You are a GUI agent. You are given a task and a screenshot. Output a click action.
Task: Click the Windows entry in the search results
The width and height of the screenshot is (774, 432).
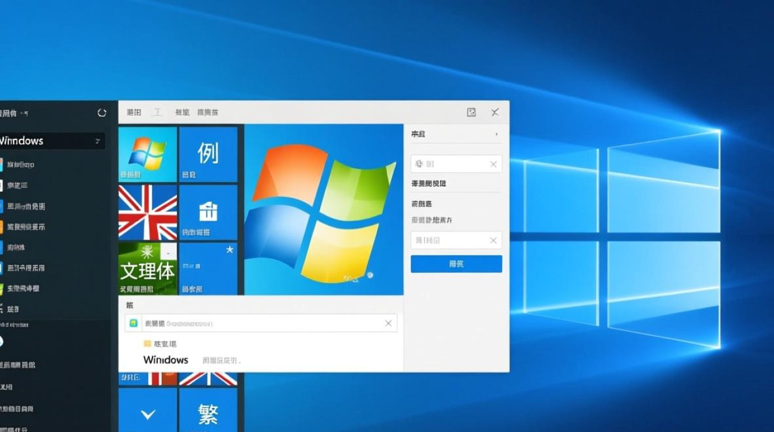(166, 359)
